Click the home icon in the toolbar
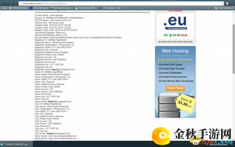The width and height of the screenshot is (235, 147). [15, 3]
